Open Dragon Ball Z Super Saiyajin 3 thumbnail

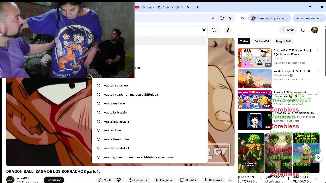(x=255, y=58)
